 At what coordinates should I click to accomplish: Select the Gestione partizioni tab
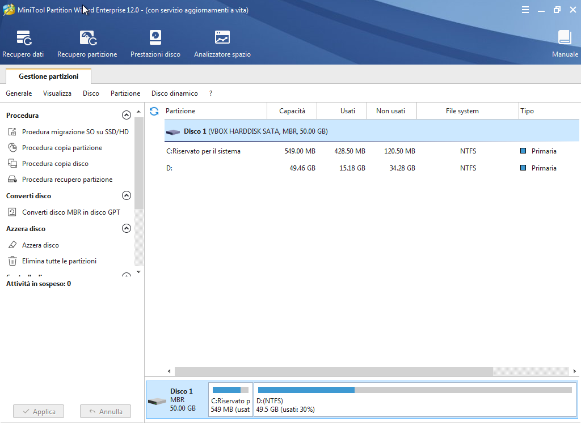[x=49, y=76]
